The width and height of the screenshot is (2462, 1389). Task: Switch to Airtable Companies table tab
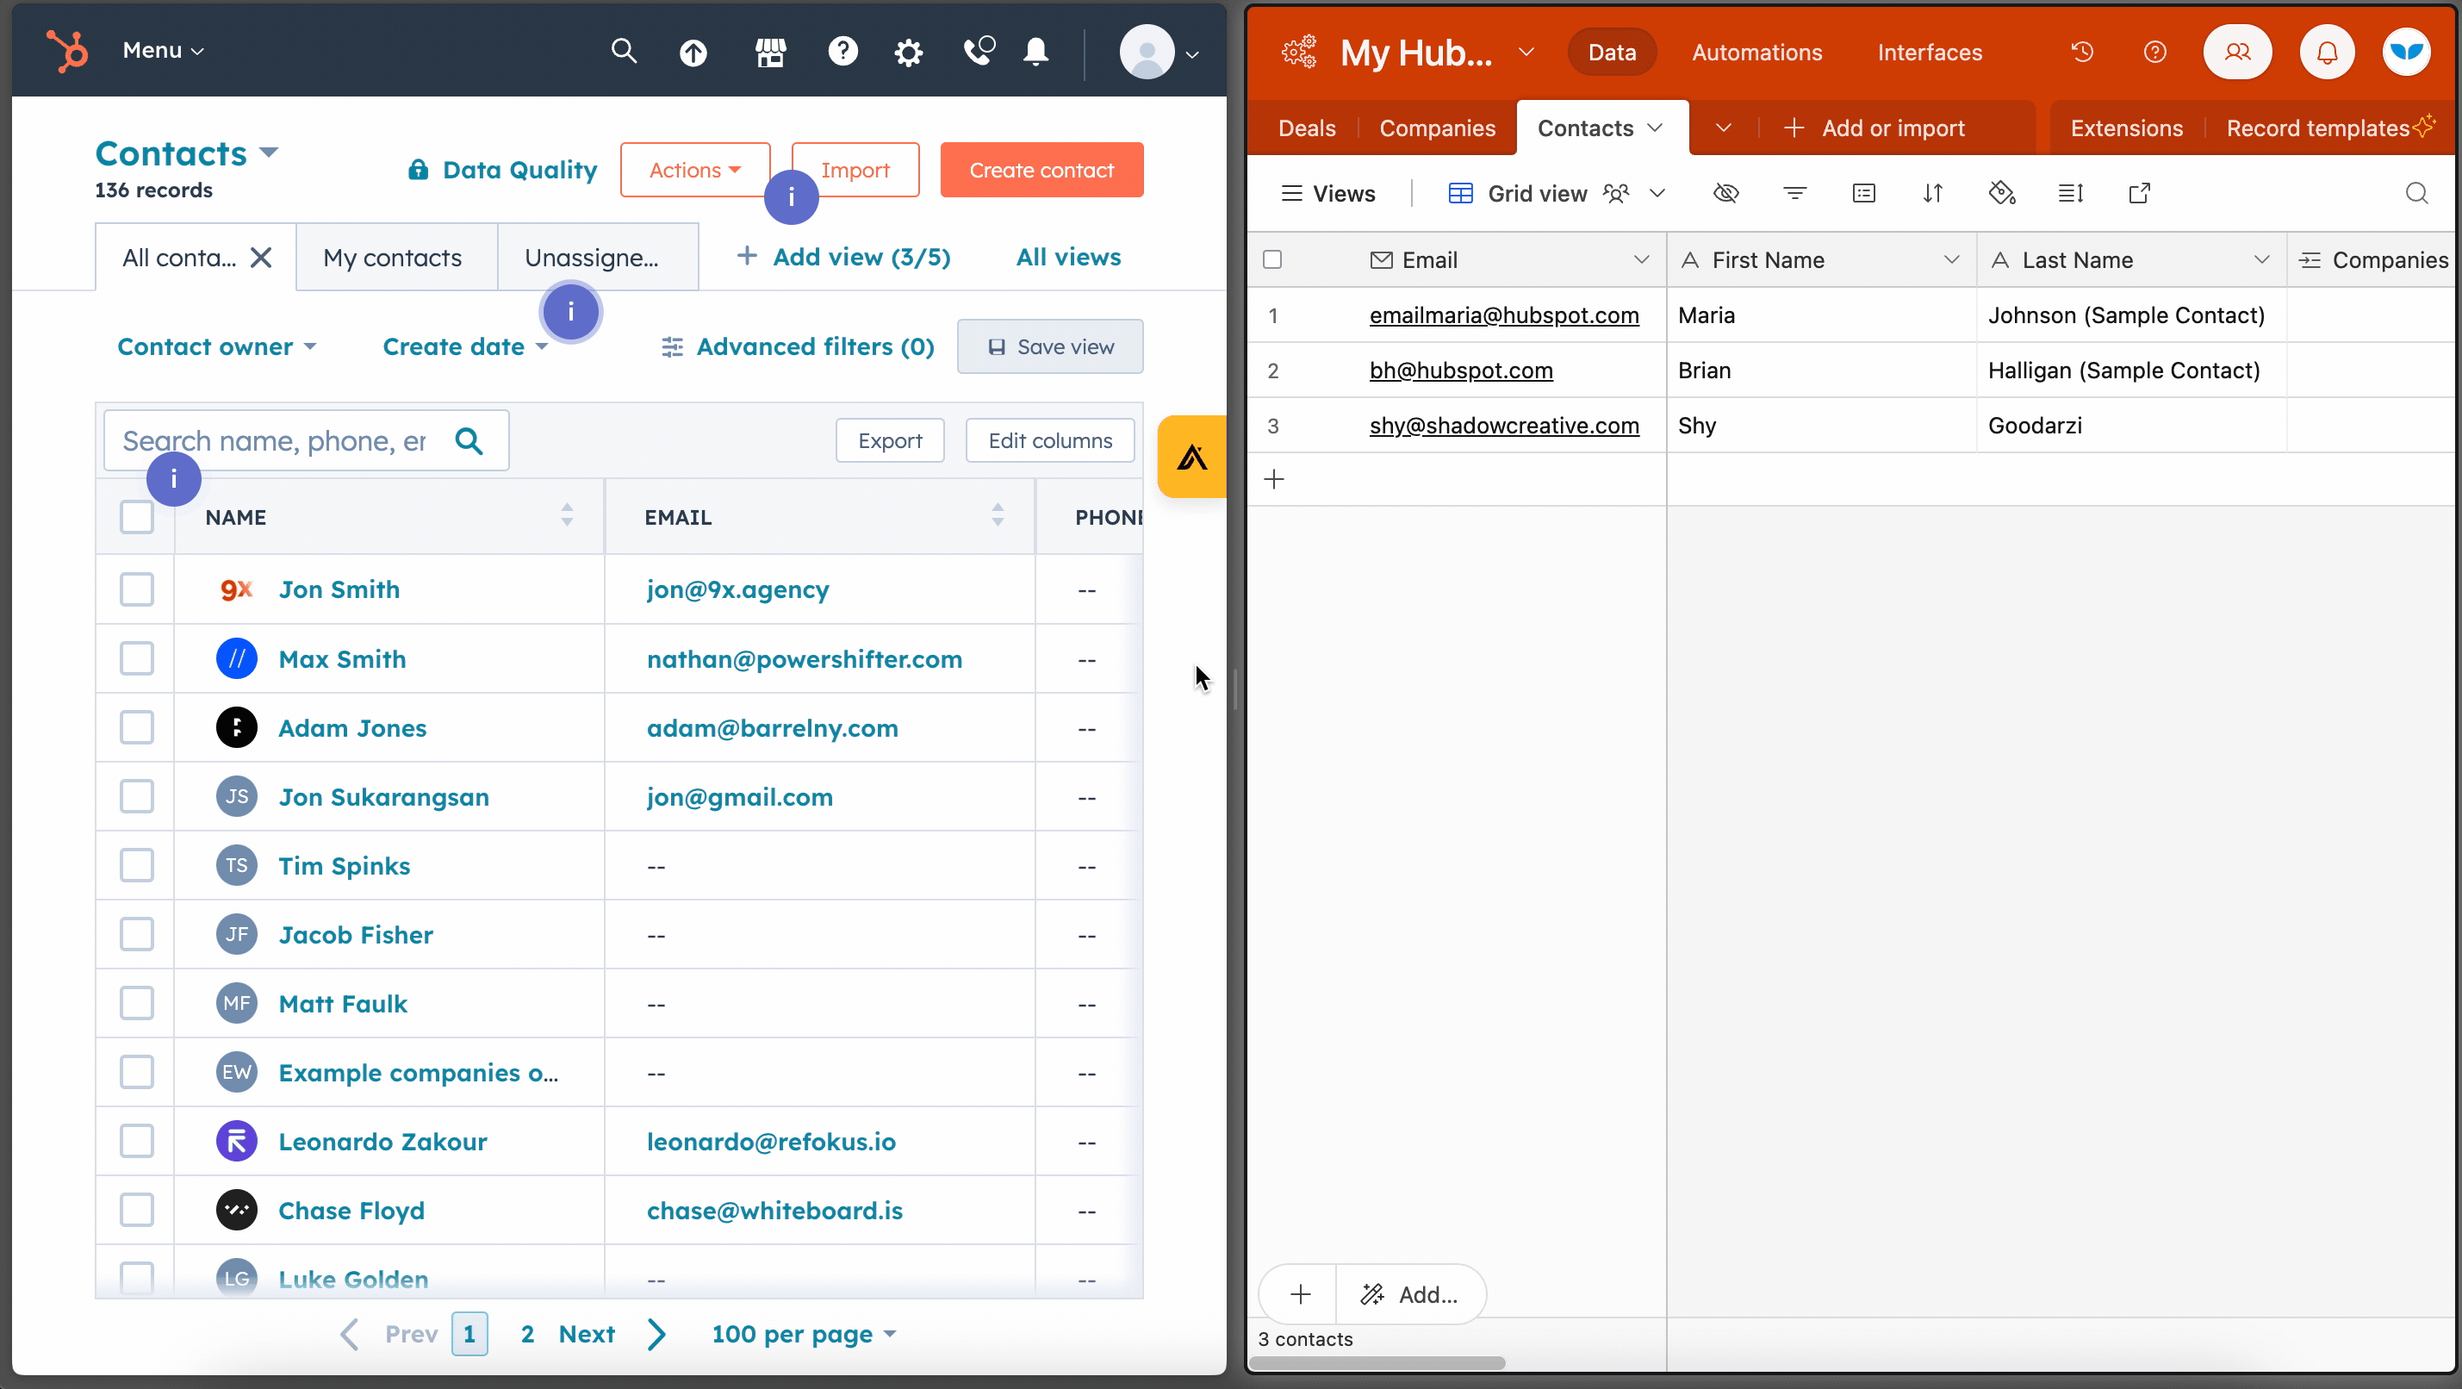(x=1437, y=128)
